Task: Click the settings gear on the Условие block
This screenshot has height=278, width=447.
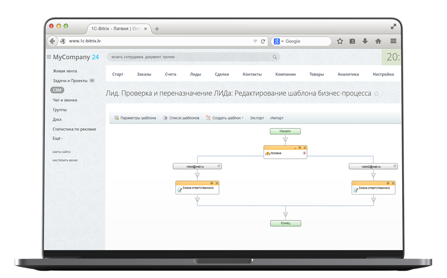Action: 300,148
